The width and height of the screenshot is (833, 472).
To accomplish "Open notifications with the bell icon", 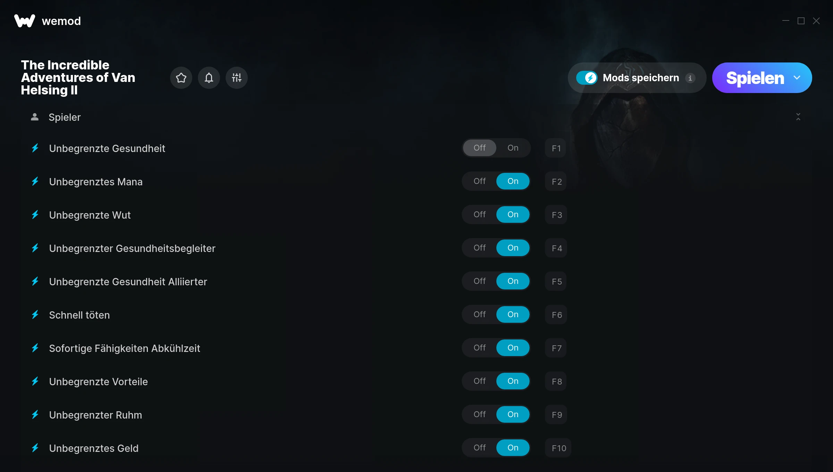I will pos(209,78).
